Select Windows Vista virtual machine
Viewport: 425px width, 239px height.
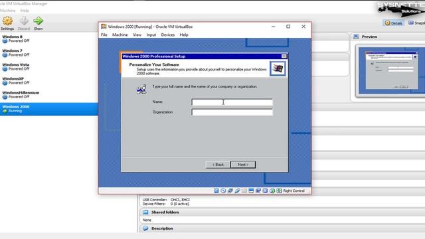coord(48,67)
